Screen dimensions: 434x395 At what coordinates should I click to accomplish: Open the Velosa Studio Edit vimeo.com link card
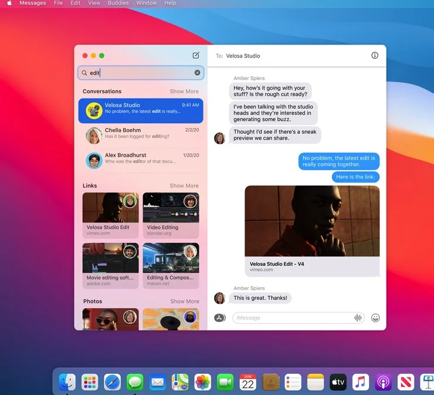pyautogui.click(x=110, y=215)
